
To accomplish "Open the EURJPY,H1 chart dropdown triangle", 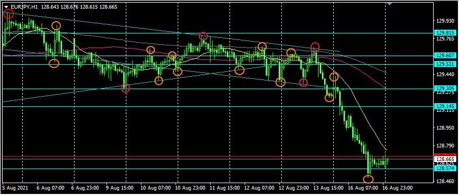I will 6,7.
